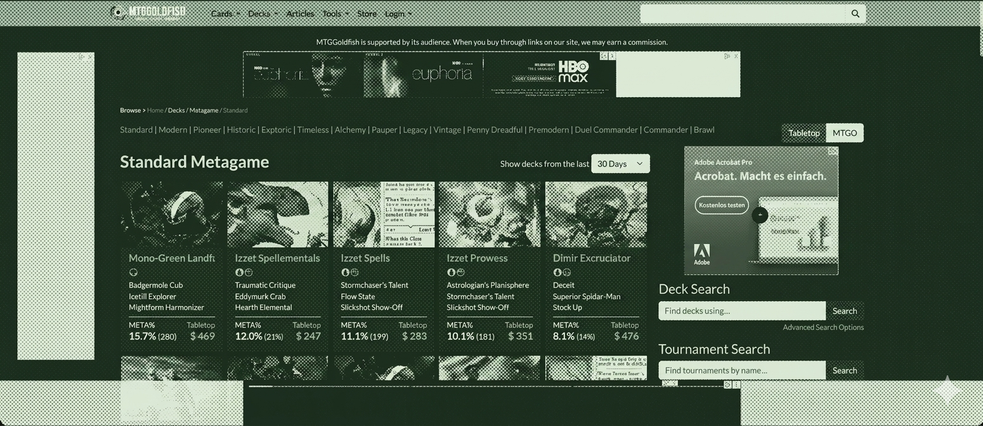Click info icon on bottom sticky ad
This screenshot has height=426, width=983.
[727, 385]
